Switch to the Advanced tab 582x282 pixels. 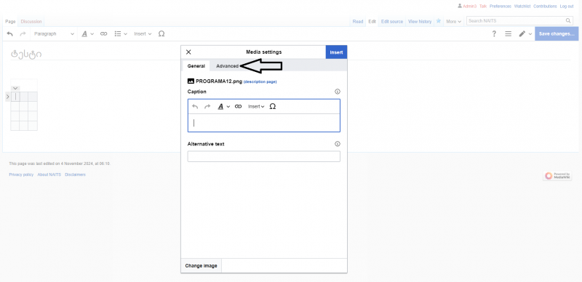coord(227,66)
